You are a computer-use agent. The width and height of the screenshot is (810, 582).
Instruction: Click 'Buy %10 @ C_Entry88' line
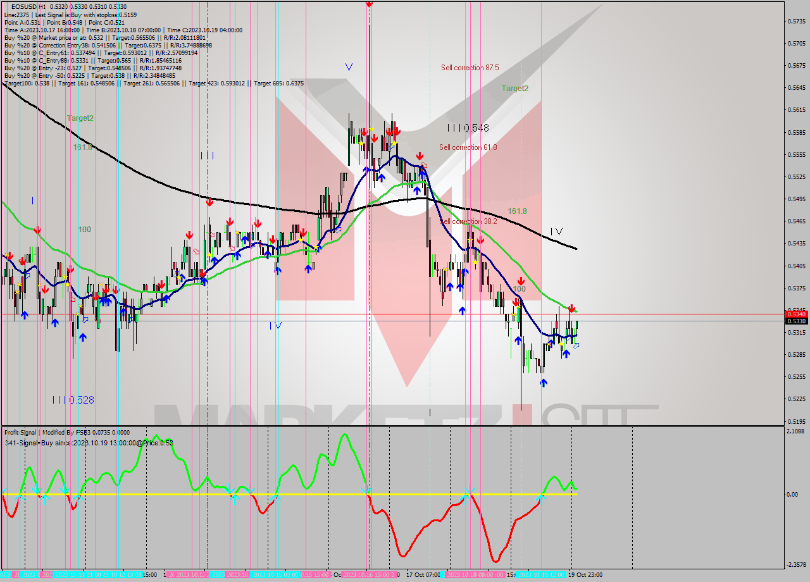[x=92, y=60]
